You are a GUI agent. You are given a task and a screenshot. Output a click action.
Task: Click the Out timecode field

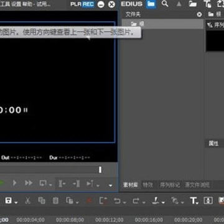click(22, 157)
